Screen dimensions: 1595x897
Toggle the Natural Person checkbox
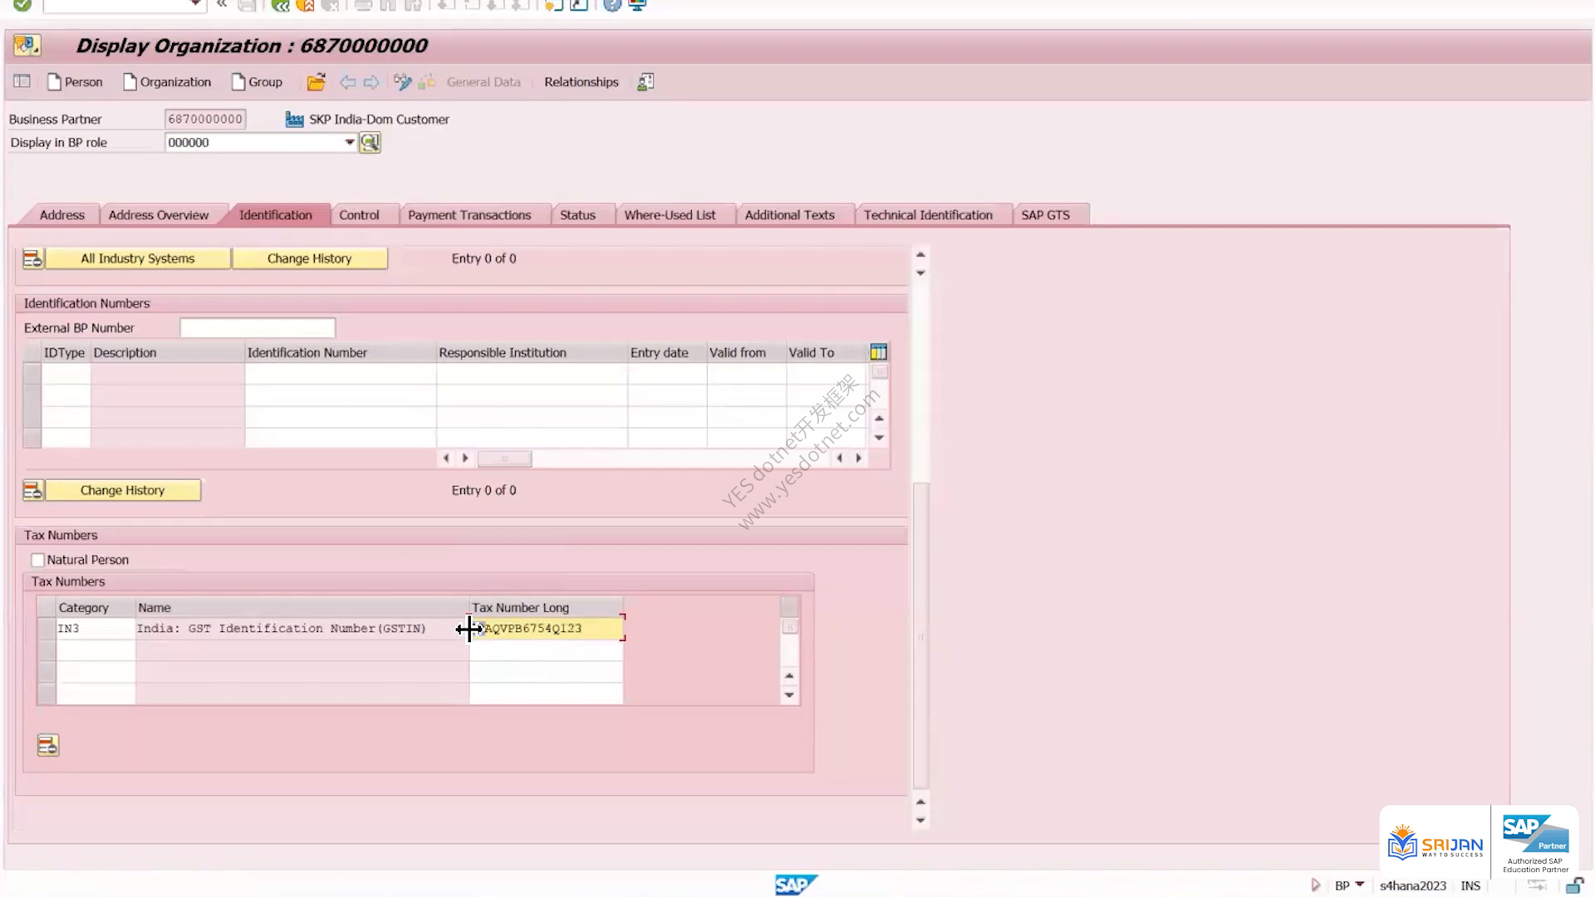(37, 560)
